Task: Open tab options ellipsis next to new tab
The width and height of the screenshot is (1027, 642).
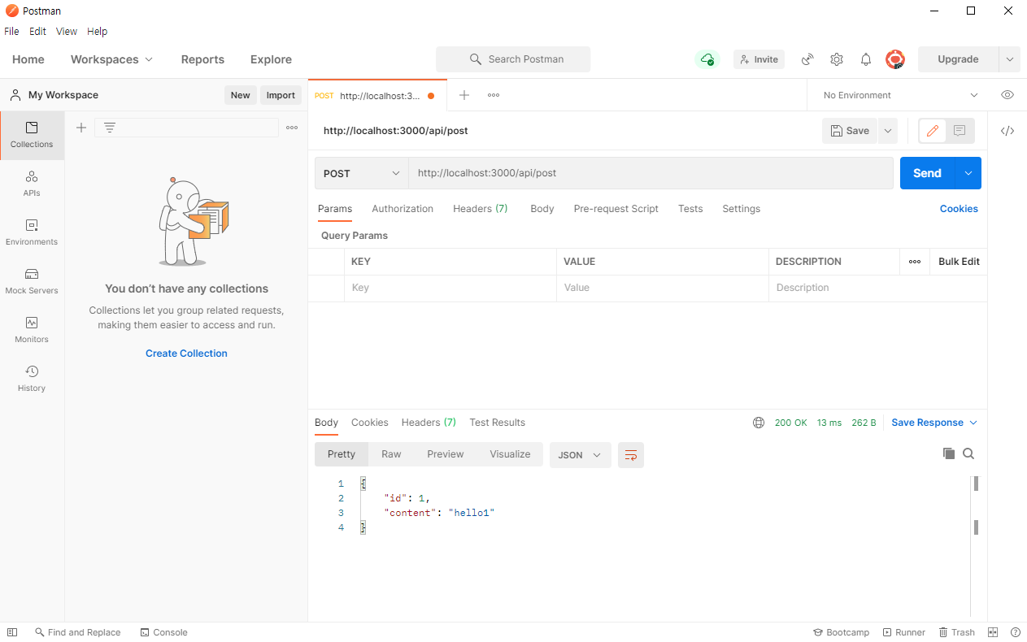Action: [494, 95]
